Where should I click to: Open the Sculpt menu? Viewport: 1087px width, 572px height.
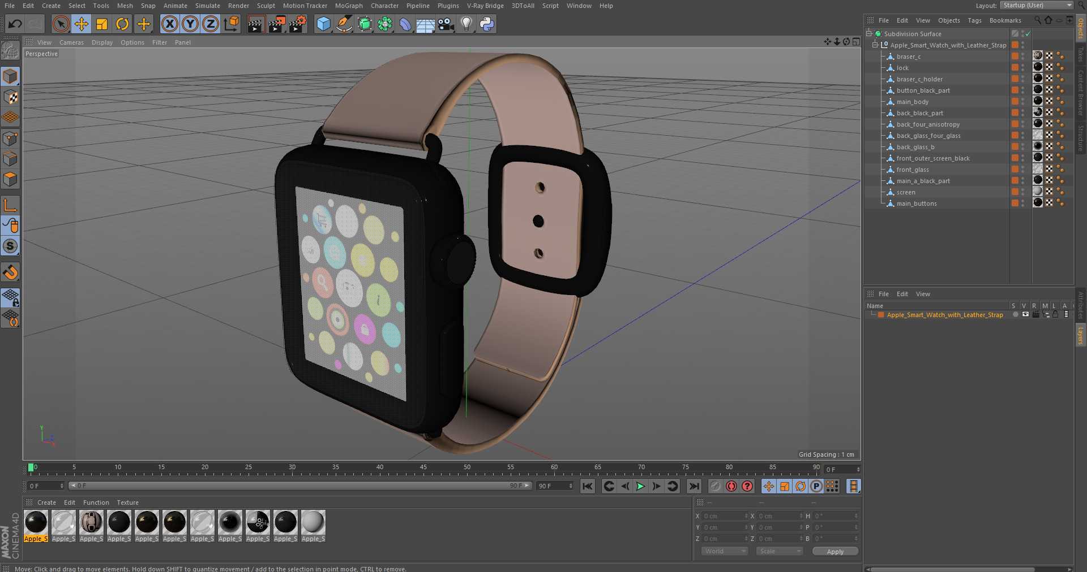coord(266,6)
